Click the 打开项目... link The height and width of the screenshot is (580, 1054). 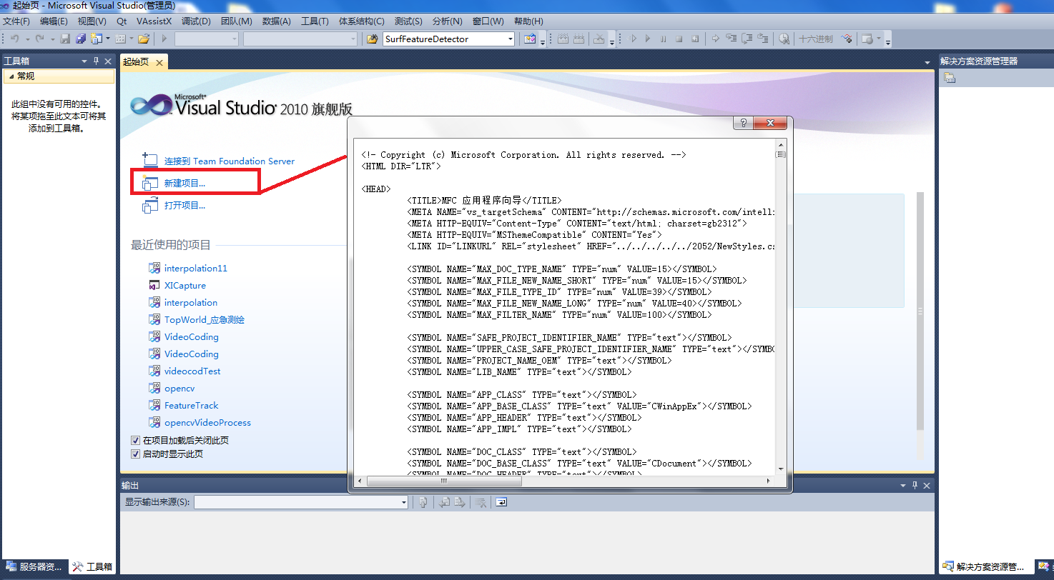[x=184, y=206]
